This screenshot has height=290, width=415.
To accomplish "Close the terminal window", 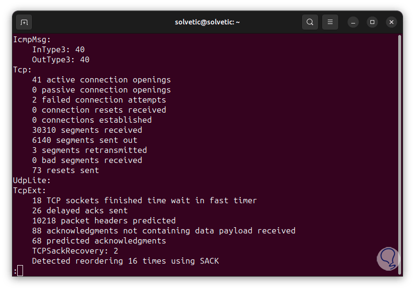I will click(392, 22).
